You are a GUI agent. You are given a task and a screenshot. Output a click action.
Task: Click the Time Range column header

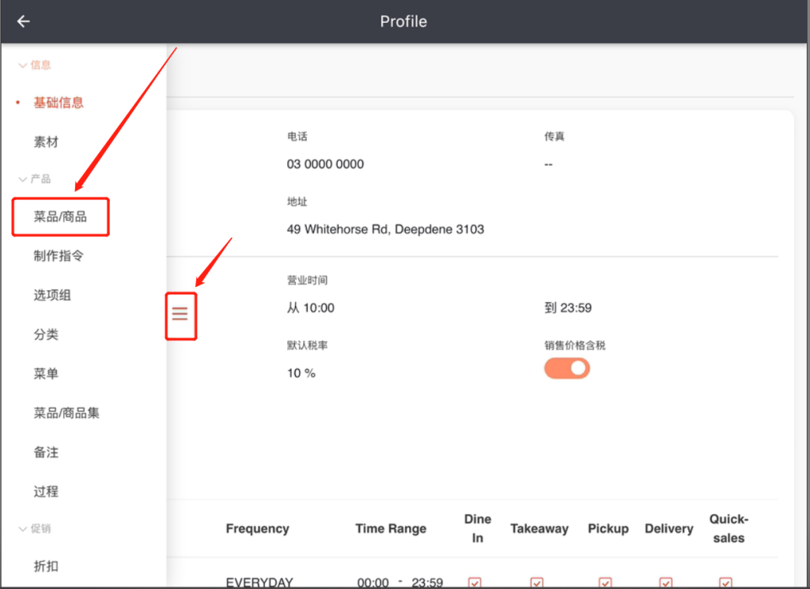coord(391,529)
